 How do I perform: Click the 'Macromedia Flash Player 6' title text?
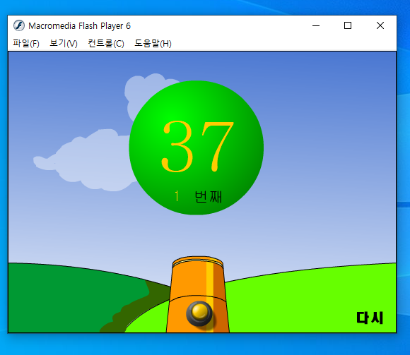point(79,26)
